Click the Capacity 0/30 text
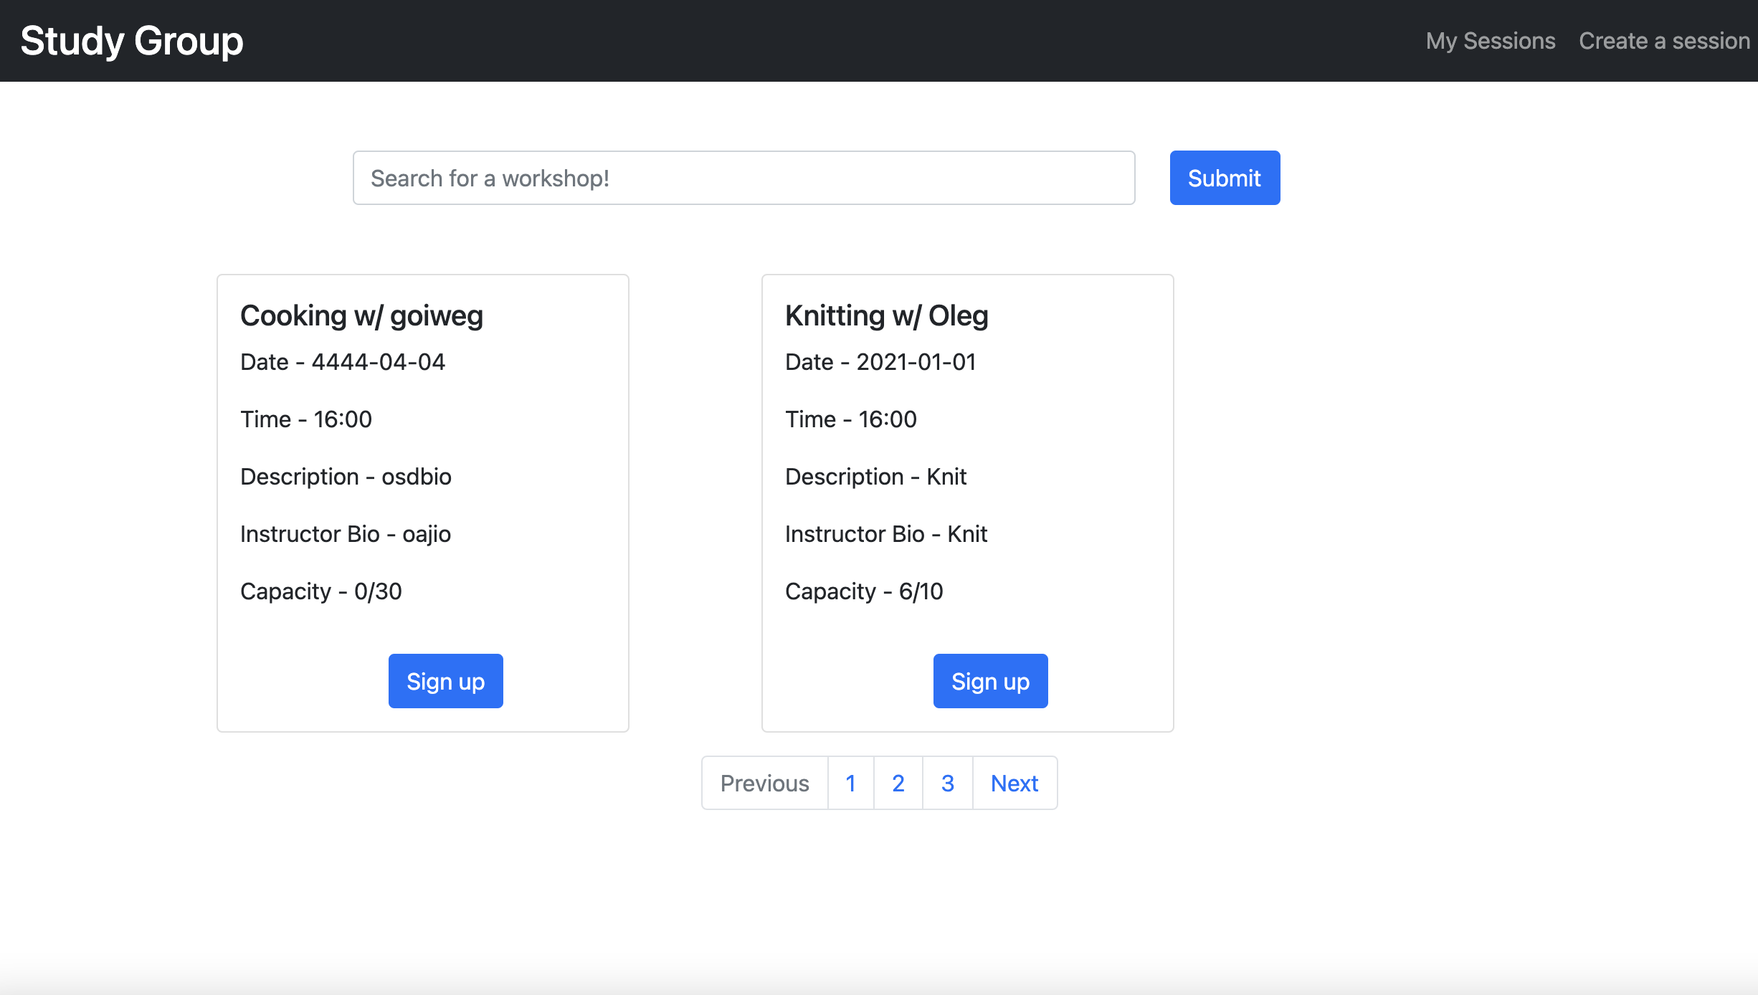The height and width of the screenshot is (995, 1758). point(320,591)
